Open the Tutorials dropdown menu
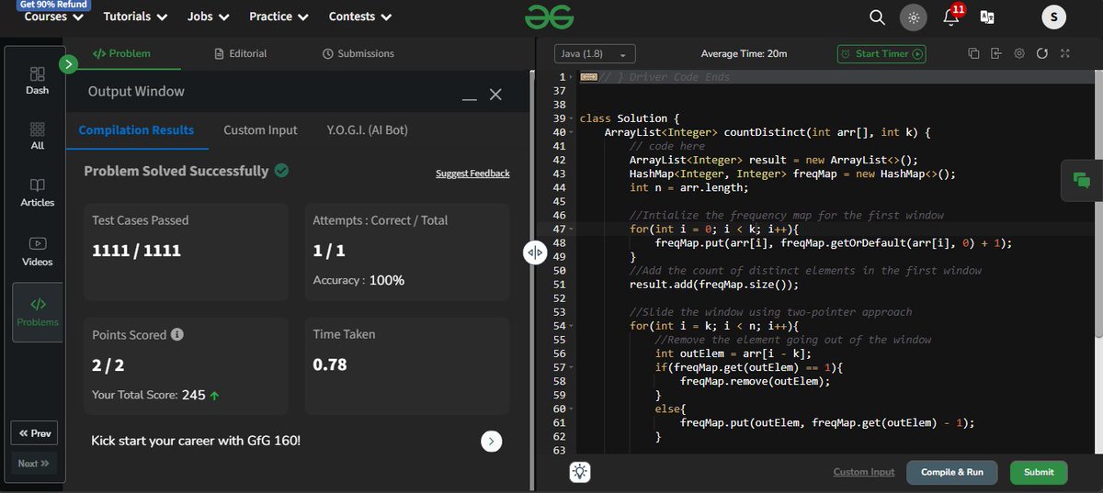 pos(135,17)
